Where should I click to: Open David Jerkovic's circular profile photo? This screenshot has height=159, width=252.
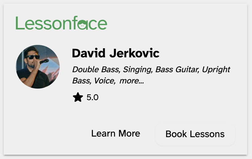pyautogui.click(x=38, y=67)
